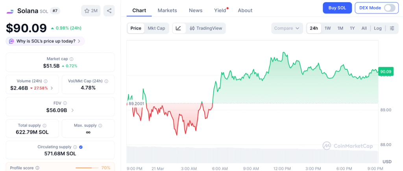Open chart settings sliders icon
Image resolution: width=403 pixels, height=171 pixels.
click(x=392, y=28)
